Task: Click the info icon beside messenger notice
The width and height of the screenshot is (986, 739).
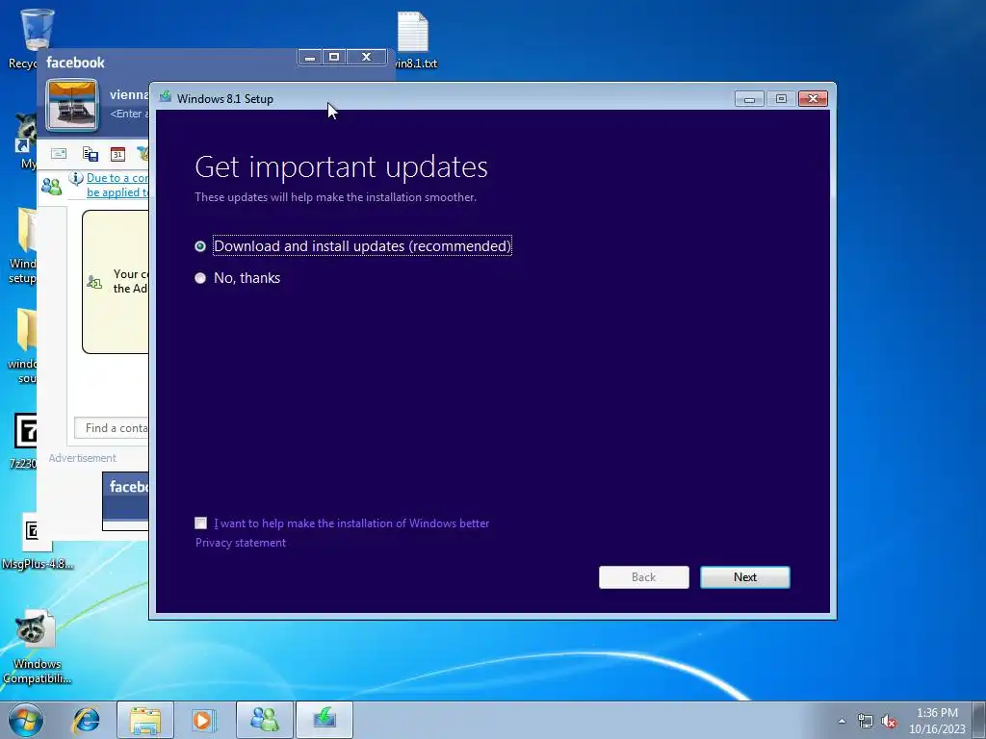Action: tap(75, 178)
